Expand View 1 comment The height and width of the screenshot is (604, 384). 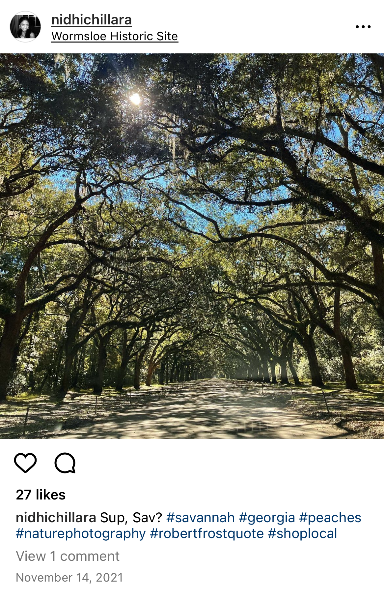(x=68, y=556)
